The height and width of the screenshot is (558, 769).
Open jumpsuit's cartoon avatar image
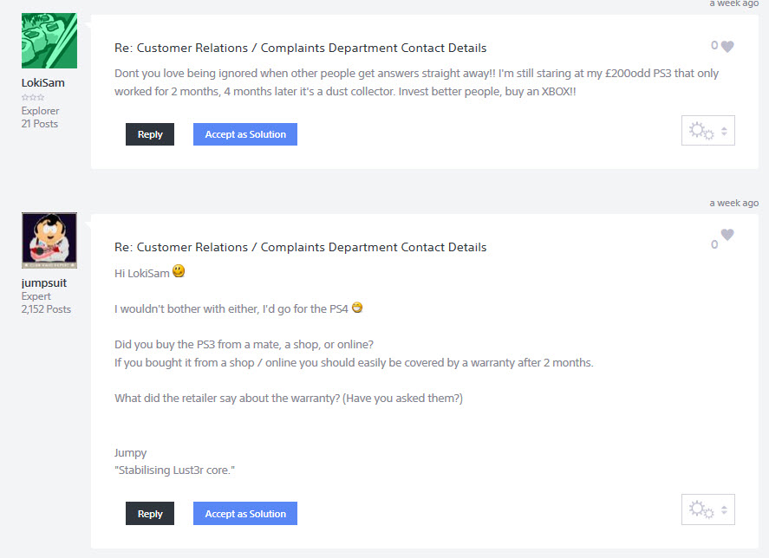[x=49, y=241]
